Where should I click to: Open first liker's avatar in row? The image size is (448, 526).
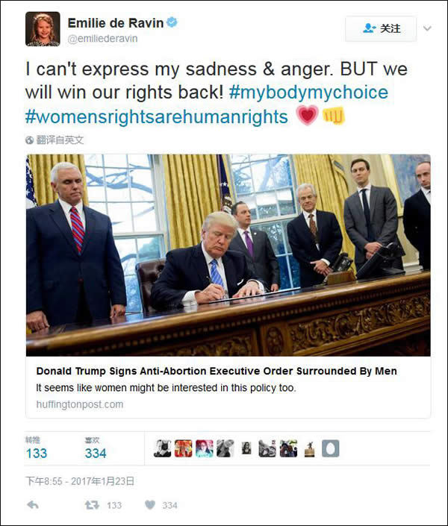point(163,448)
